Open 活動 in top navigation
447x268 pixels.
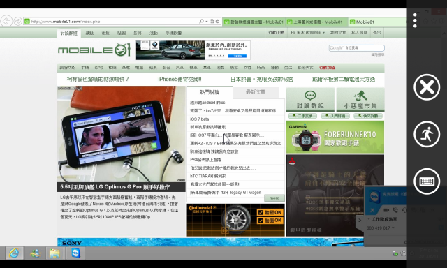point(154,33)
